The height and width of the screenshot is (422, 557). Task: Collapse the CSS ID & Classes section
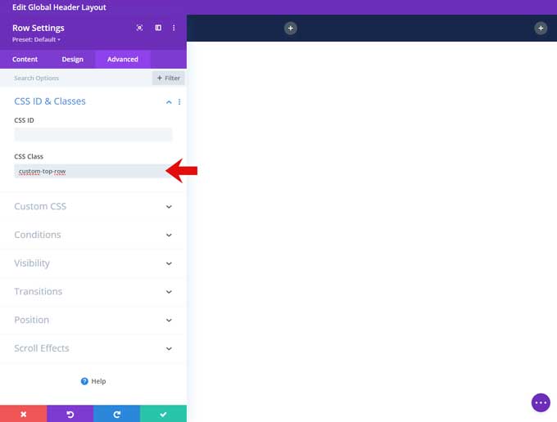169,102
